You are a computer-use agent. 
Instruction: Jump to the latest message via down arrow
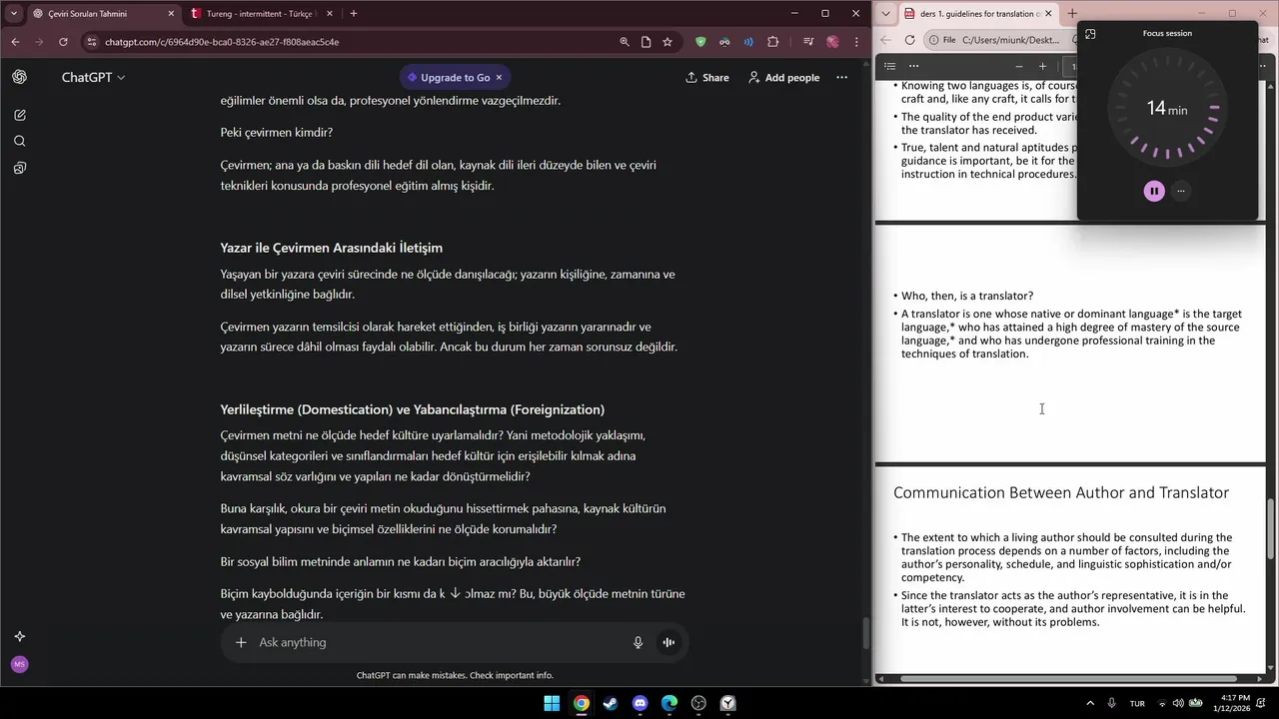(455, 592)
